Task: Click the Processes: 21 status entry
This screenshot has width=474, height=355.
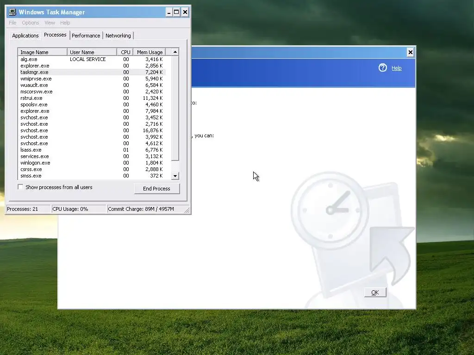Action: click(x=28, y=209)
